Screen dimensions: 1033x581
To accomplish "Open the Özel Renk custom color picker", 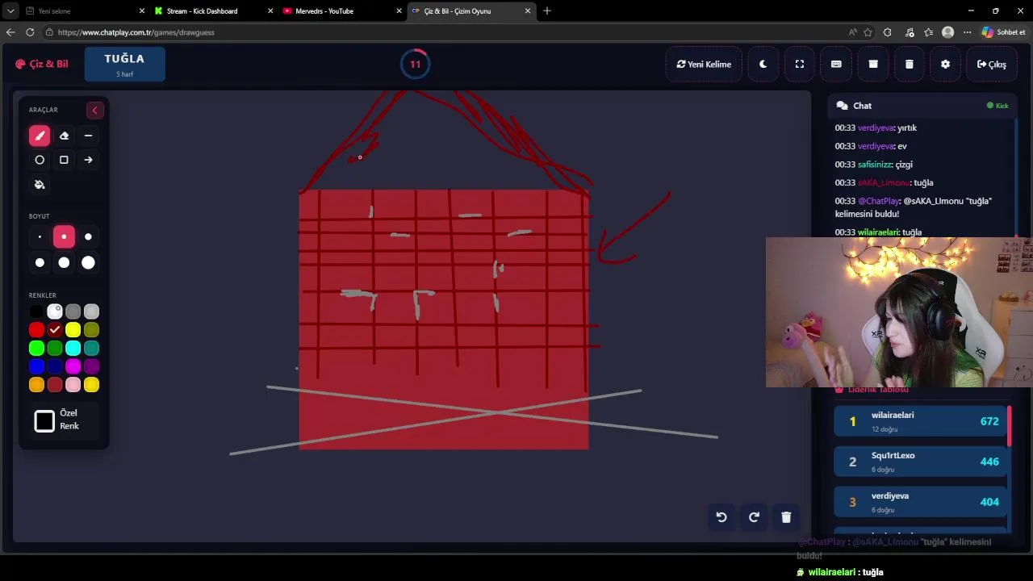I will click(x=44, y=420).
